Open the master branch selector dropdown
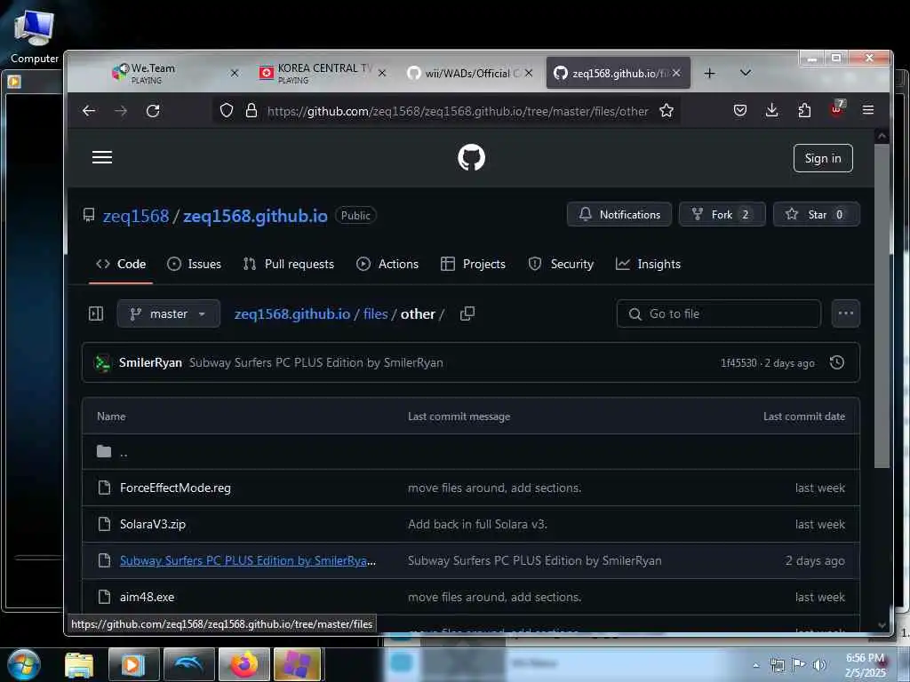This screenshot has width=910, height=682. 168,313
